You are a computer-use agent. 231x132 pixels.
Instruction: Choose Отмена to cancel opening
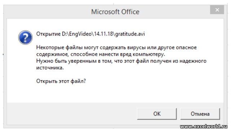click(x=200, y=114)
